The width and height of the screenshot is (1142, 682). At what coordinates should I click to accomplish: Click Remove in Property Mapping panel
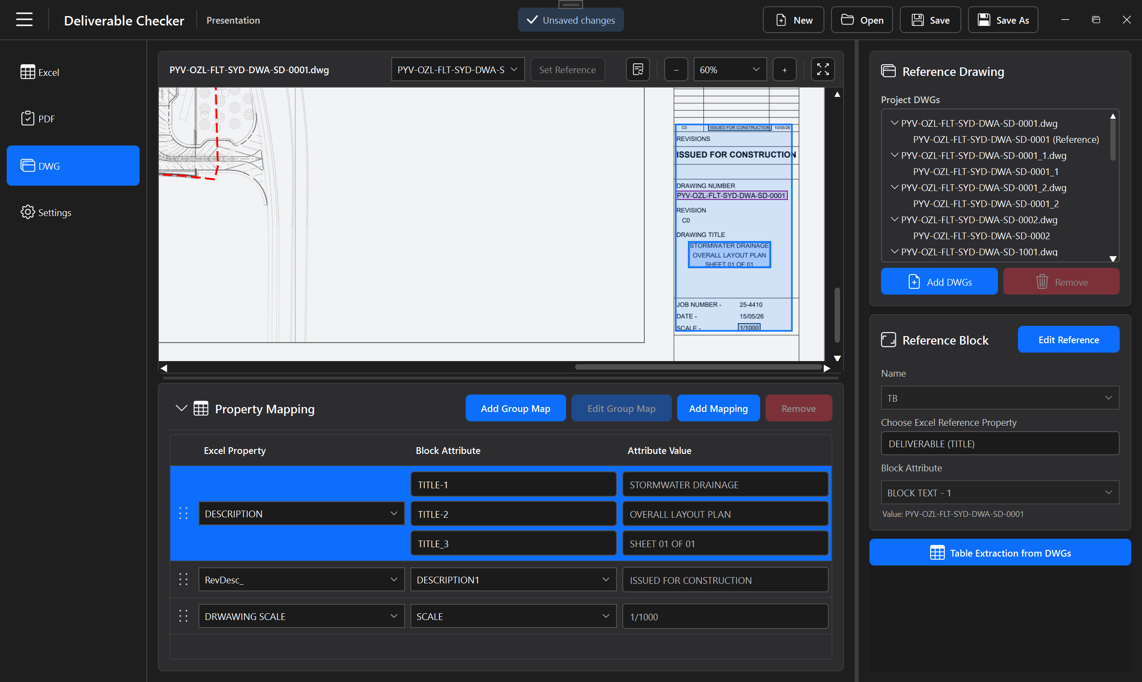tap(799, 408)
